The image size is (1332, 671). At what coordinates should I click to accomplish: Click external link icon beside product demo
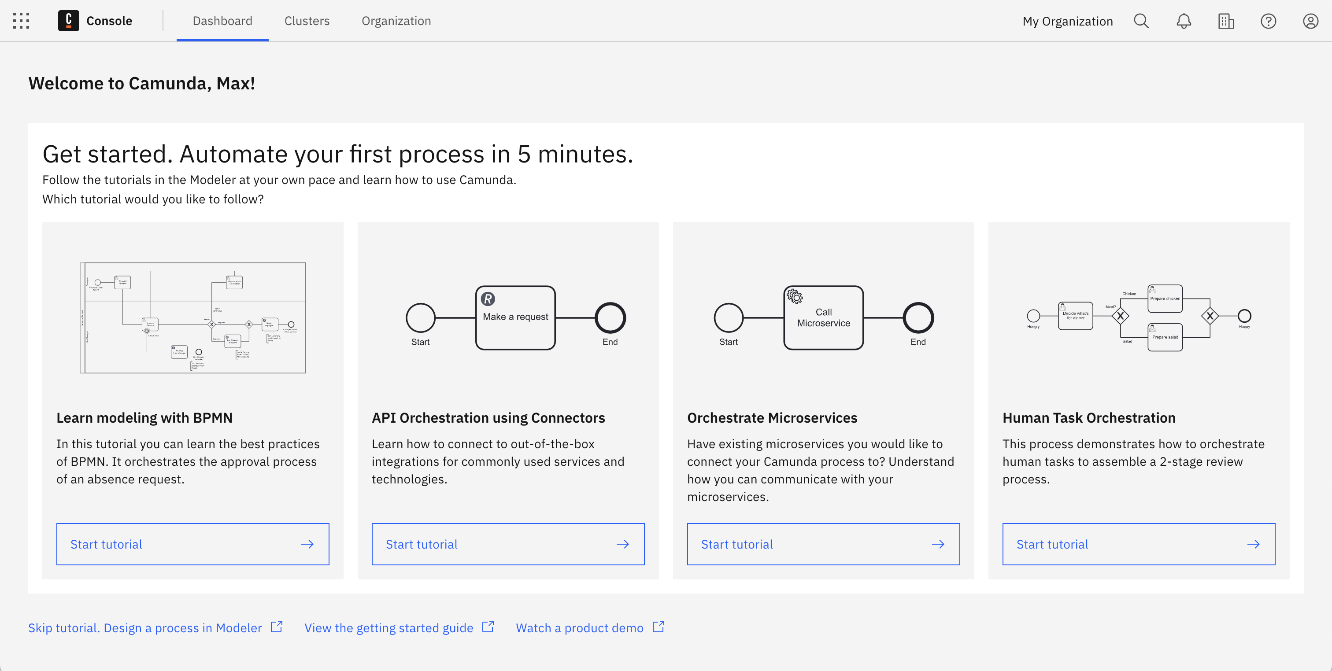[658, 627]
